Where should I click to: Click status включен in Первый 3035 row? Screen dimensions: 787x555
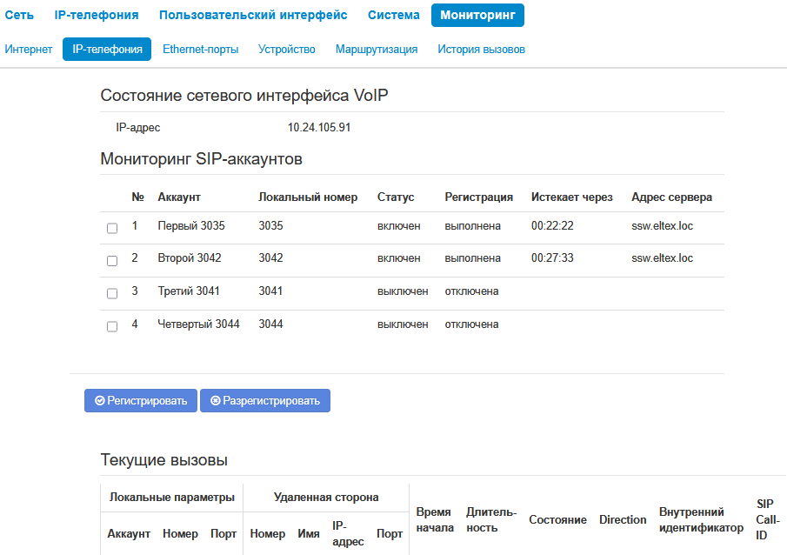pos(398,226)
